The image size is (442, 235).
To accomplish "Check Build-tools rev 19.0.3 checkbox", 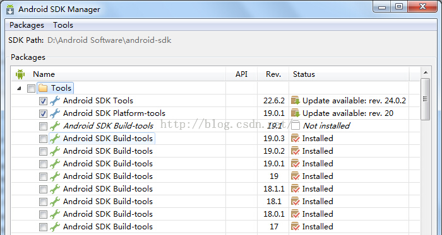I will pos(43,139).
